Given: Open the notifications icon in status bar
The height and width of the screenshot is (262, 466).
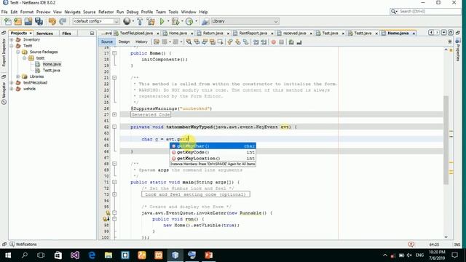Looking at the screenshot, I should pyautogui.click(x=12, y=245).
